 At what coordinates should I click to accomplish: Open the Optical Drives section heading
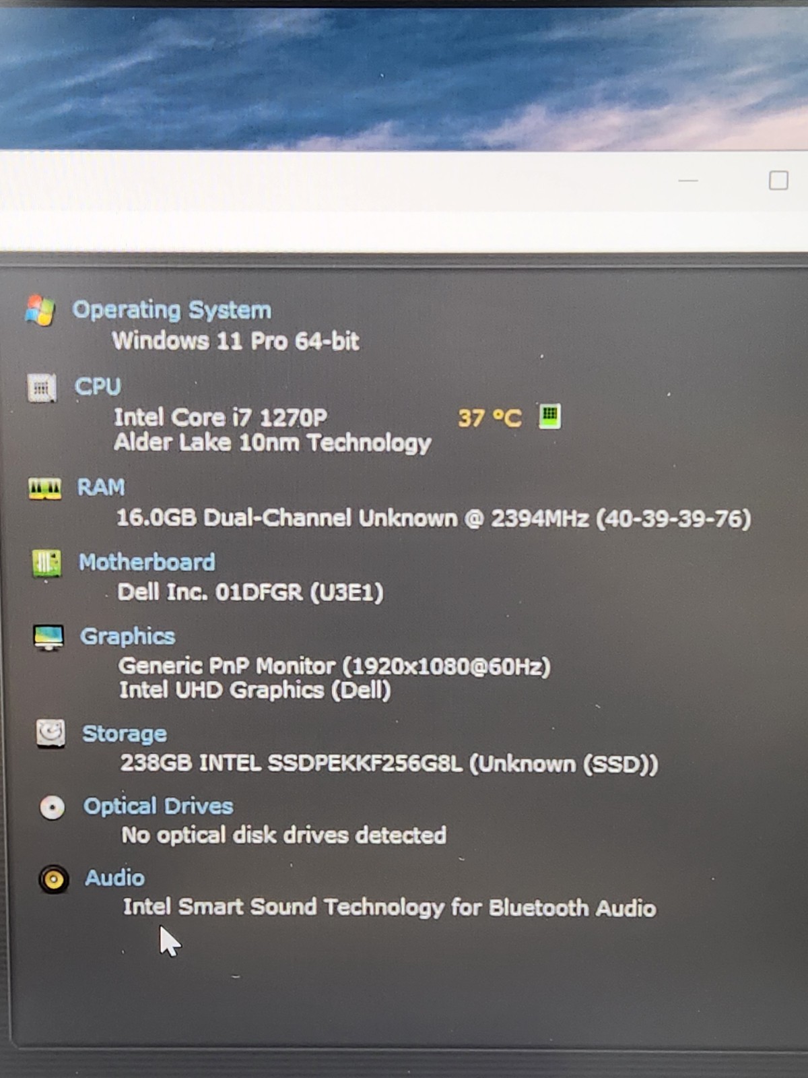(x=158, y=806)
